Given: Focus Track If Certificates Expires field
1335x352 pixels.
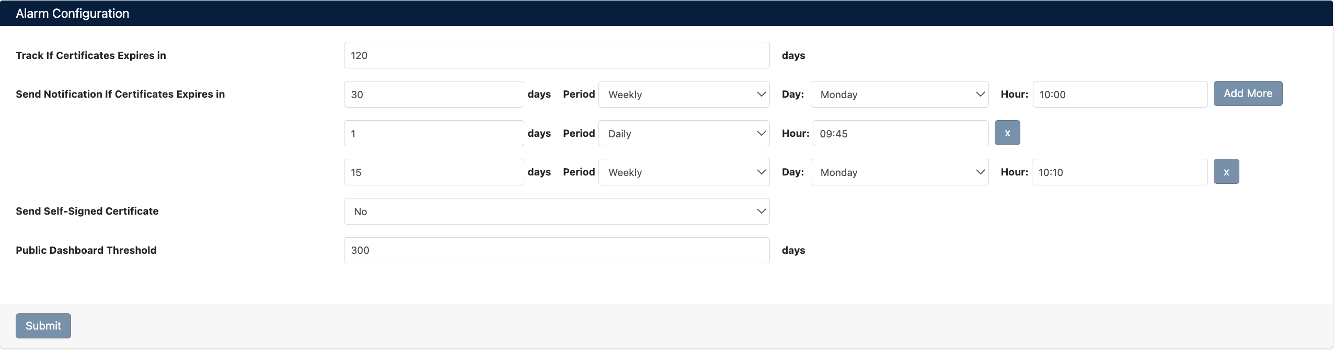Looking at the screenshot, I should pyautogui.click(x=556, y=55).
